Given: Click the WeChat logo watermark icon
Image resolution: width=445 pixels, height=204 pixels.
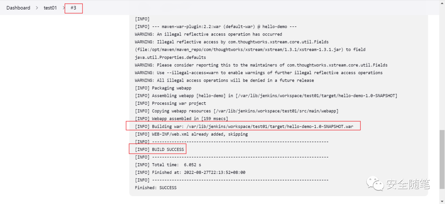Looking at the screenshot, I should pyautogui.click(x=375, y=184).
